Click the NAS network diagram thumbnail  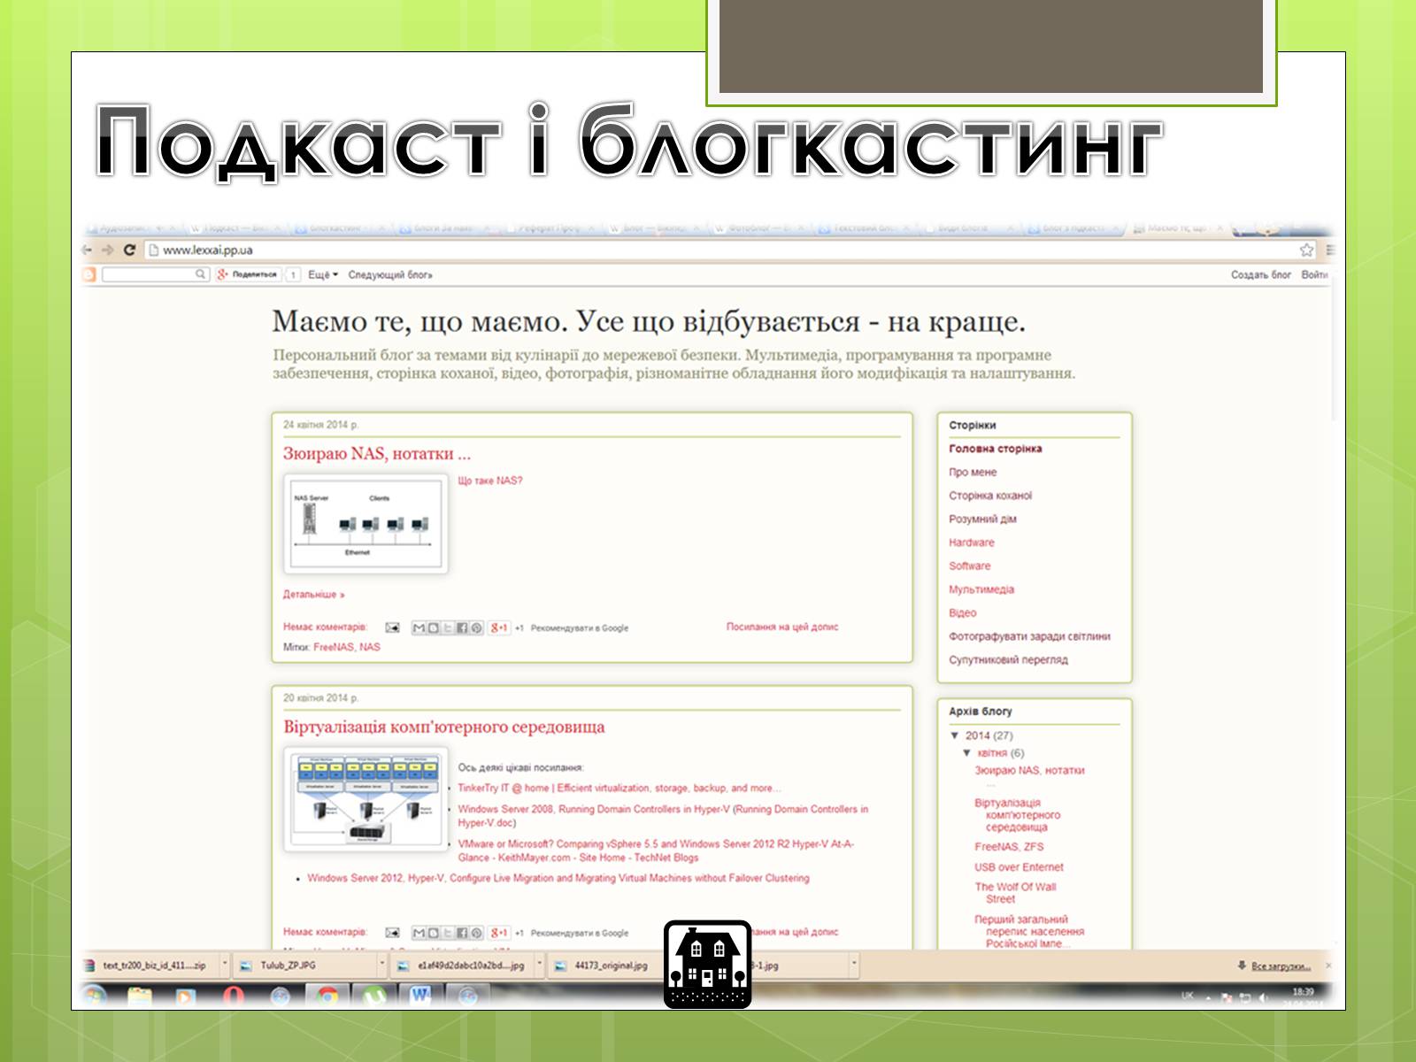pyautogui.click(x=366, y=524)
